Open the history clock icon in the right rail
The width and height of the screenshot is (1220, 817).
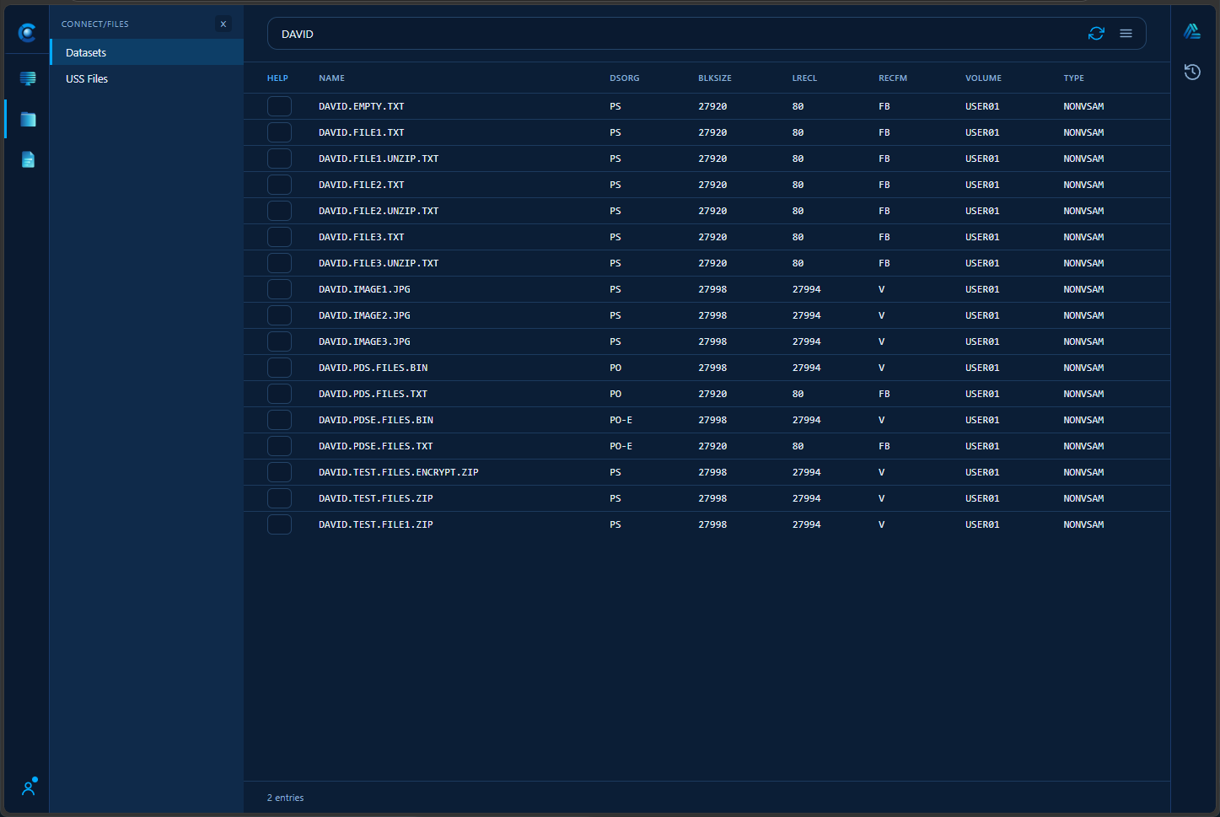pyautogui.click(x=1192, y=72)
